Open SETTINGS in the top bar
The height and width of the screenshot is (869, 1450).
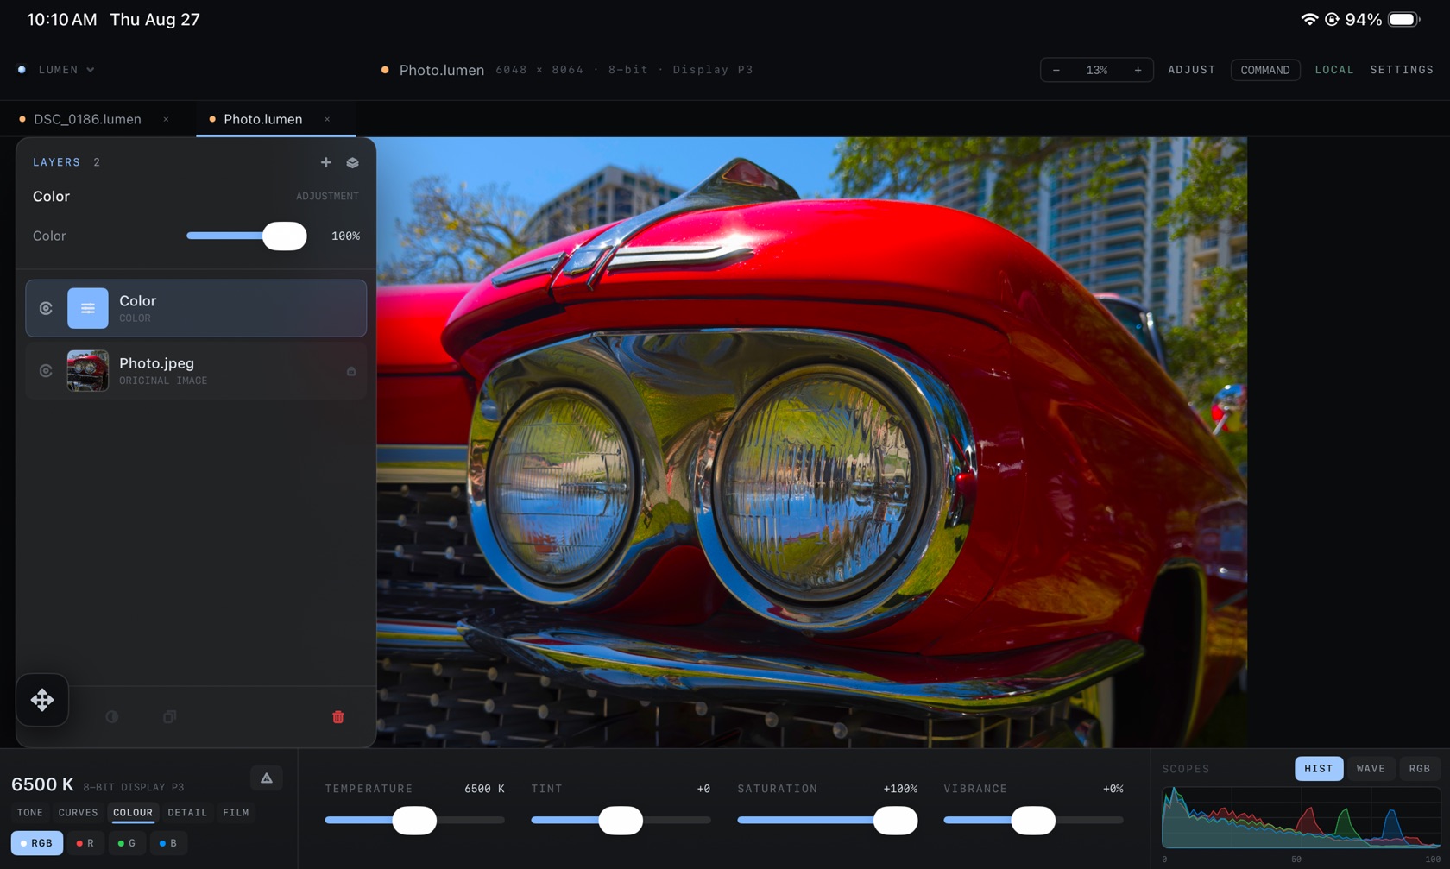pyautogui.click(x=1402, y=70)
